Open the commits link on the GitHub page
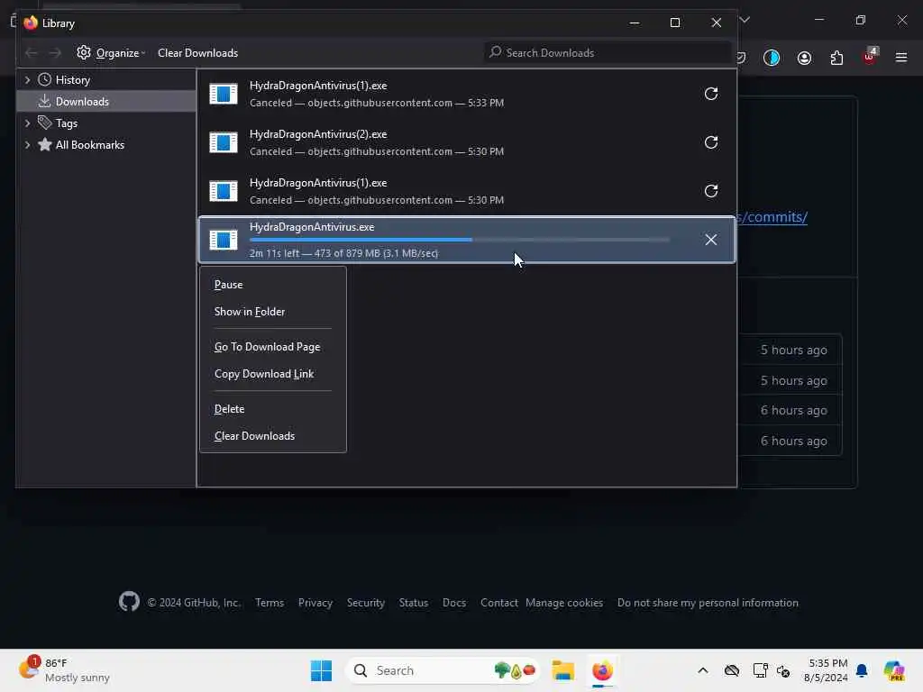 [x=772, y=217]
